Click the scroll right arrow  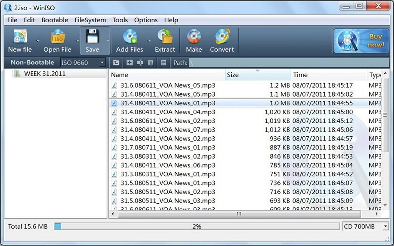tap(377, 214)
